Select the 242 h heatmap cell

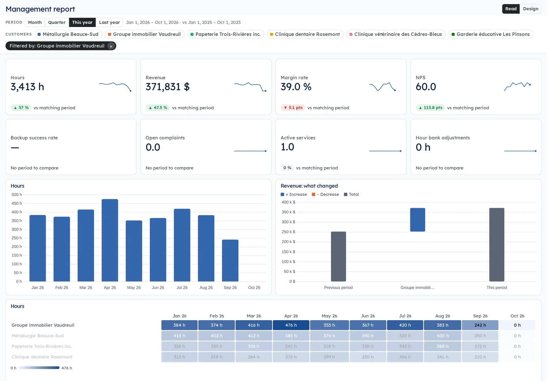click(480, 325)
